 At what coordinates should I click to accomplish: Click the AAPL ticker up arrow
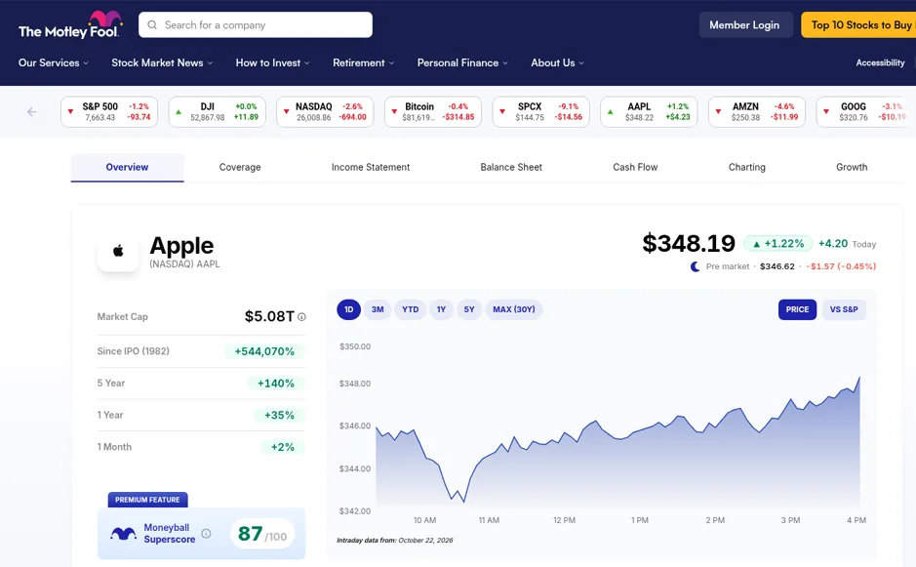(611, 111)
